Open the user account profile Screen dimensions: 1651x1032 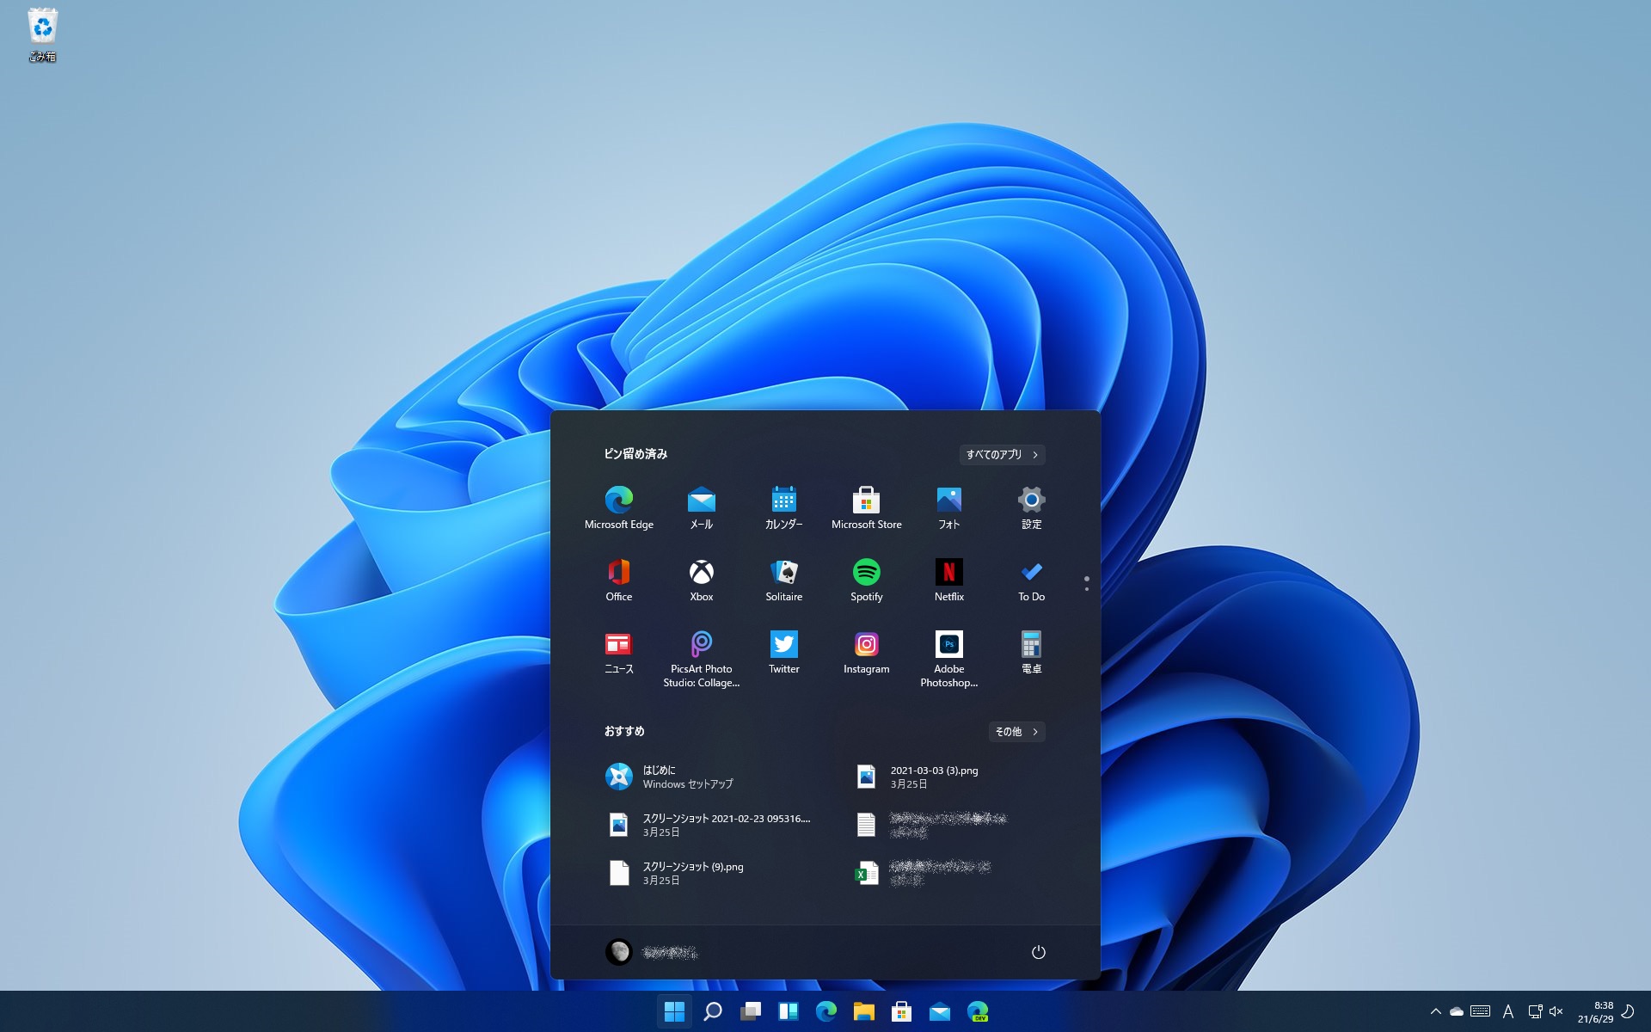[652, 951]
